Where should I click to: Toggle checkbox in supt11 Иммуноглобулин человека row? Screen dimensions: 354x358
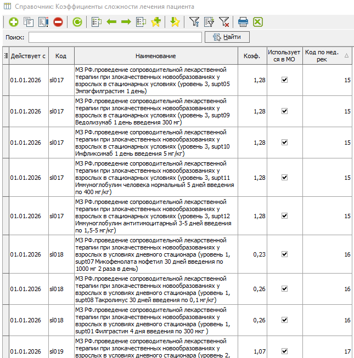(284, 178)
